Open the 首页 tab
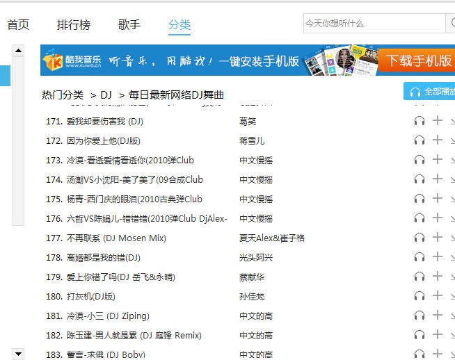Viewport: 455px width, 360px height. tap(18, 25)
